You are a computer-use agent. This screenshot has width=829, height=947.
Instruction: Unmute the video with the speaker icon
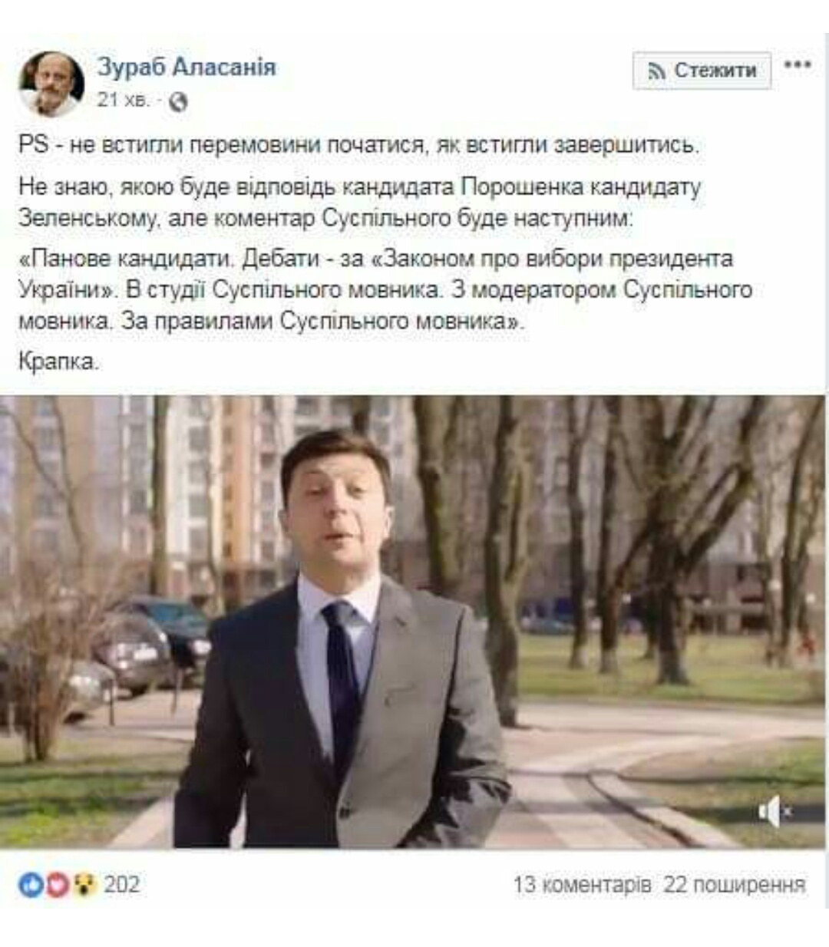775,811
